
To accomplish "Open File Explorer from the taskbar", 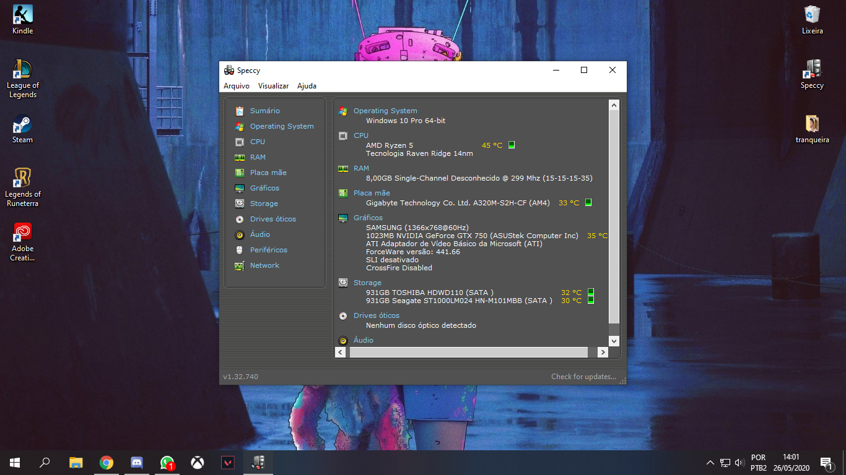I will point(76,463).
